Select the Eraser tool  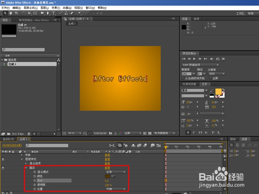click(72, 13)
